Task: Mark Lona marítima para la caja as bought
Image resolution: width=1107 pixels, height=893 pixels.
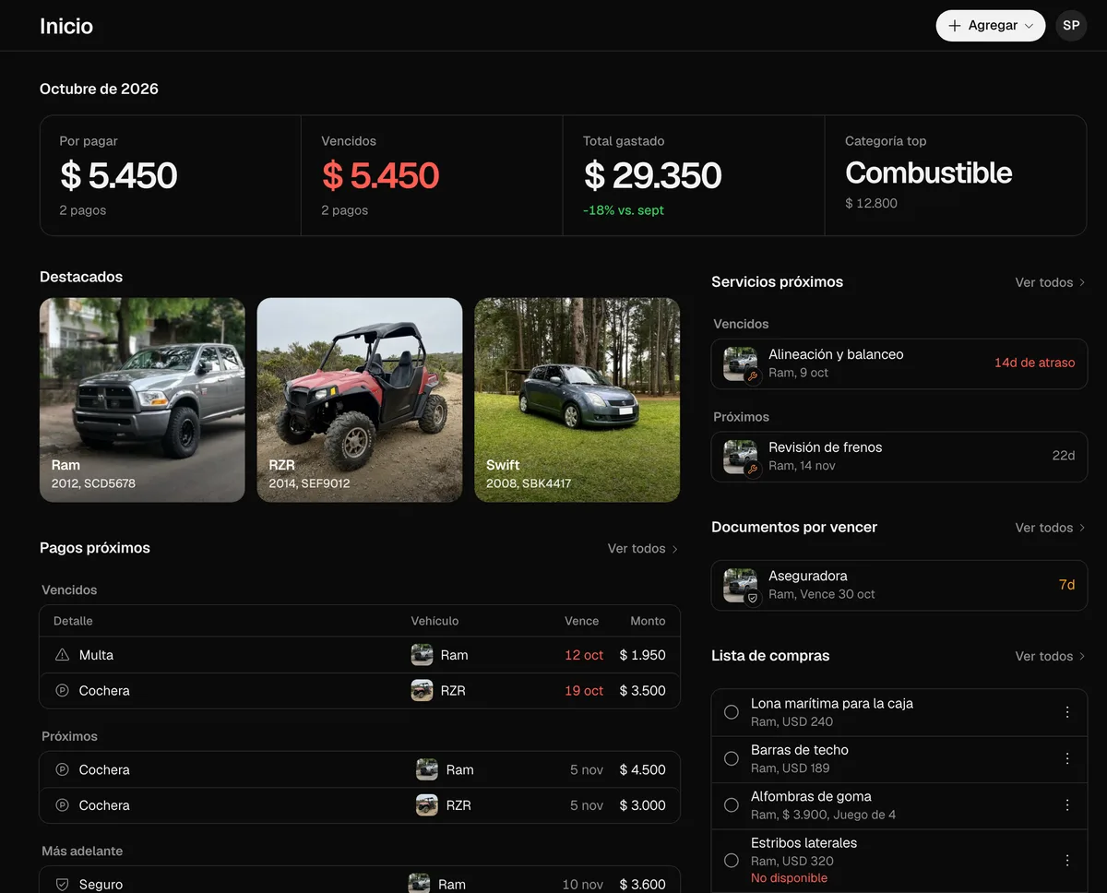Action: pyautogui.click(x=732, y=712)
